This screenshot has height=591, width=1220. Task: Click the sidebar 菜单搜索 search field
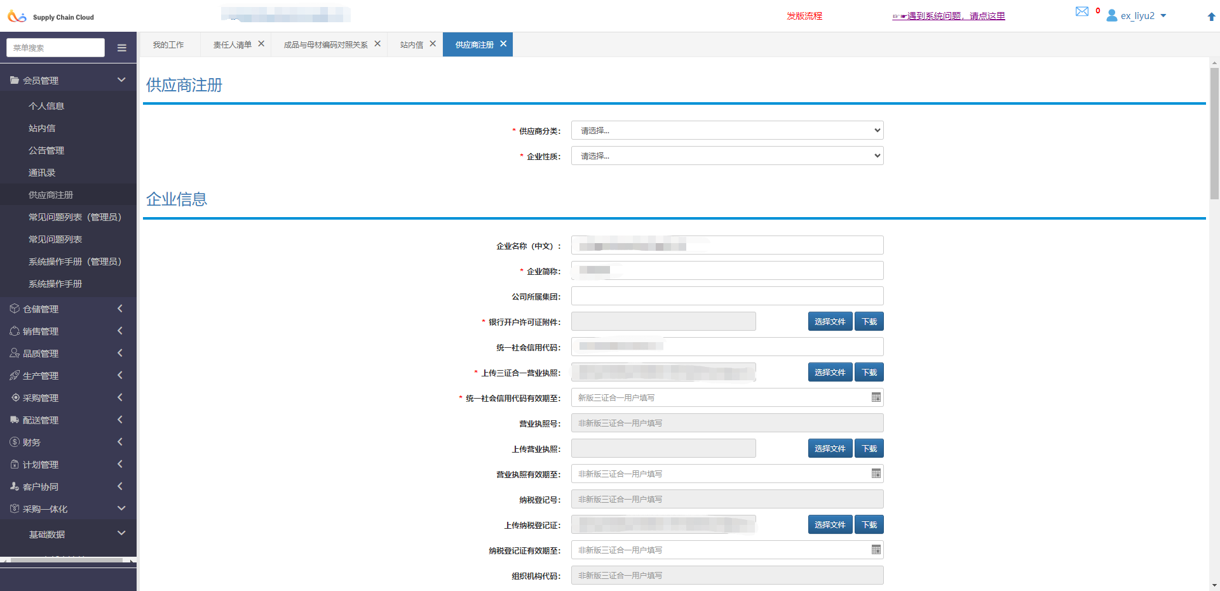(55, 48)
